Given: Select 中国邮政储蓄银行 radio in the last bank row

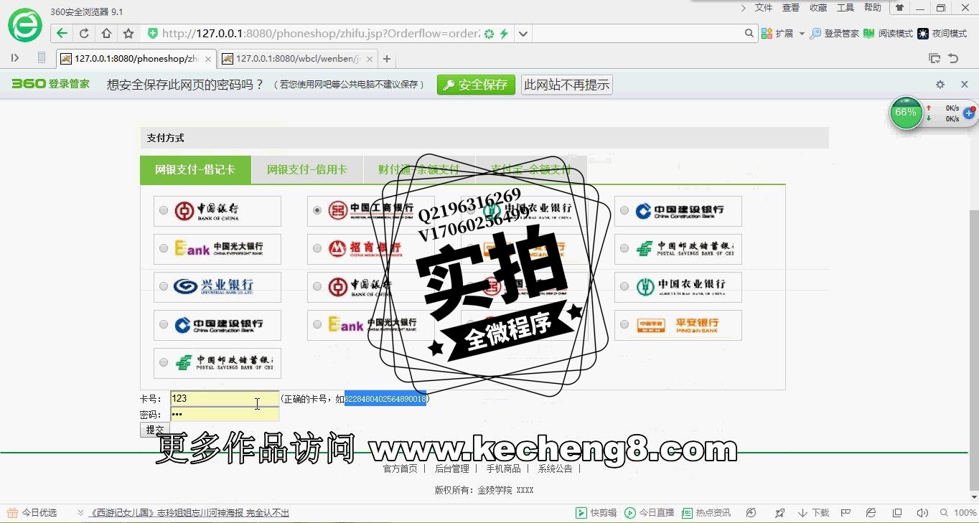Looking at the screenshot, I should pos(164,362).
